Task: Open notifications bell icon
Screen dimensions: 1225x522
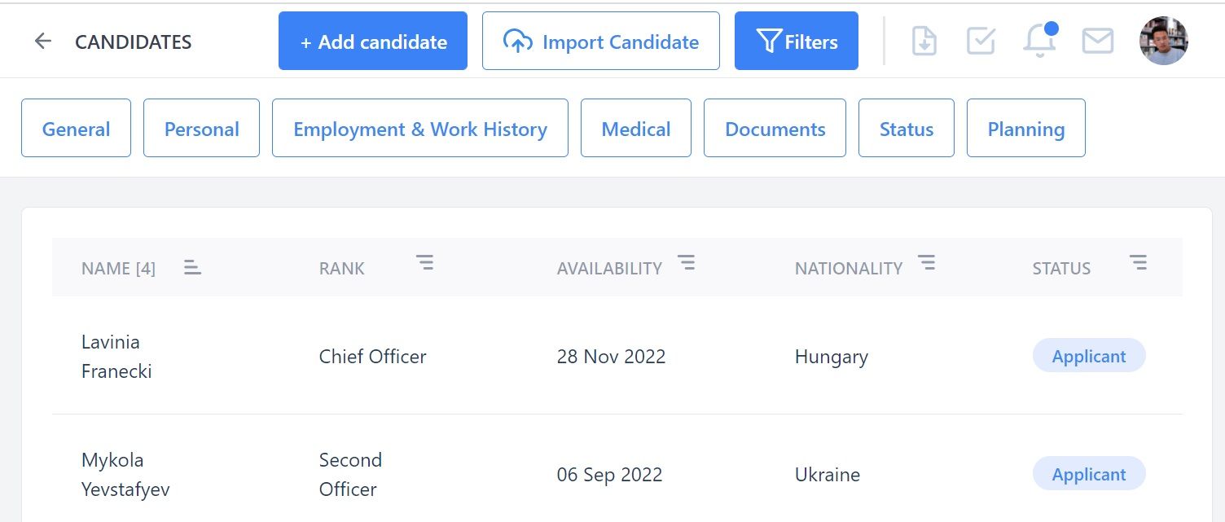Action: (1039, 40)
